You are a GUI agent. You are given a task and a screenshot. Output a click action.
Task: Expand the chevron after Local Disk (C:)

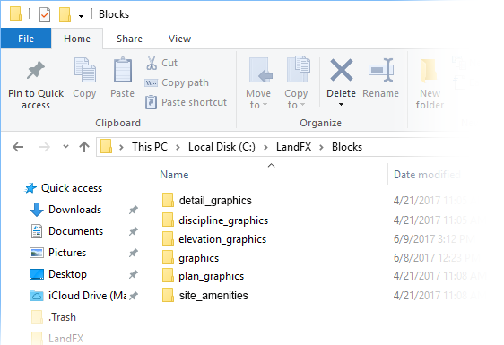point(265,148)
